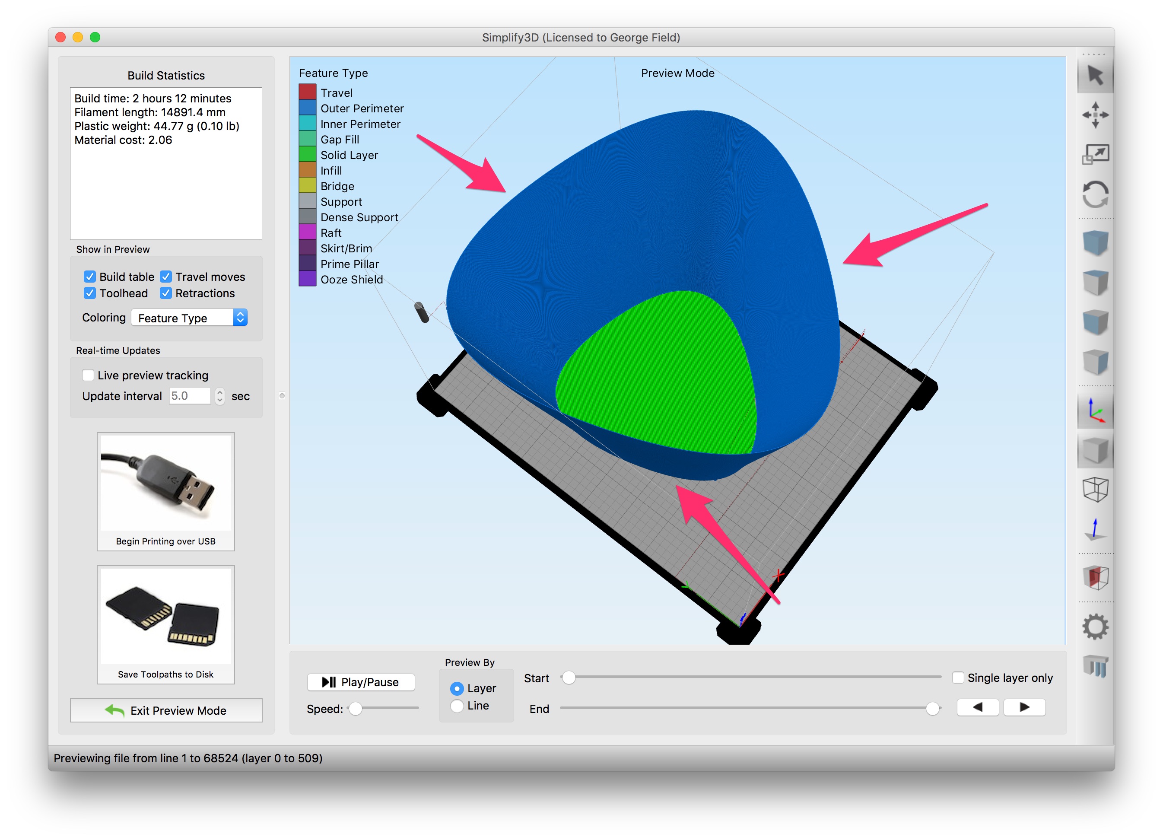
Task: Select the arrow selection tool
Action: click(x=1095, y=76)
